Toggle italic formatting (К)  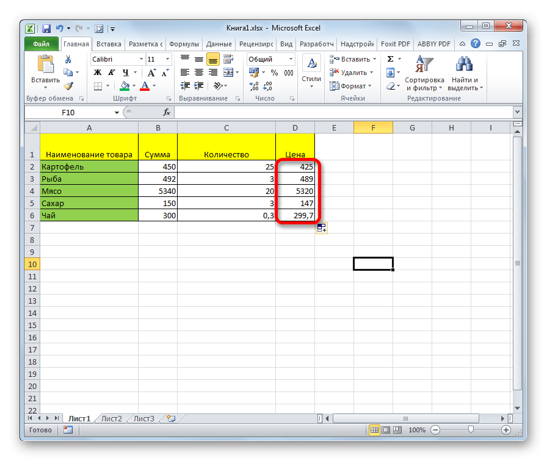pyautogui.click(x=111, y=73)
